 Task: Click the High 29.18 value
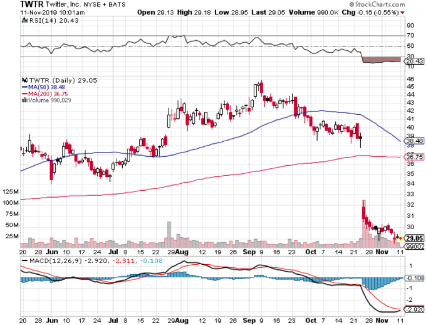click(194, 13)
